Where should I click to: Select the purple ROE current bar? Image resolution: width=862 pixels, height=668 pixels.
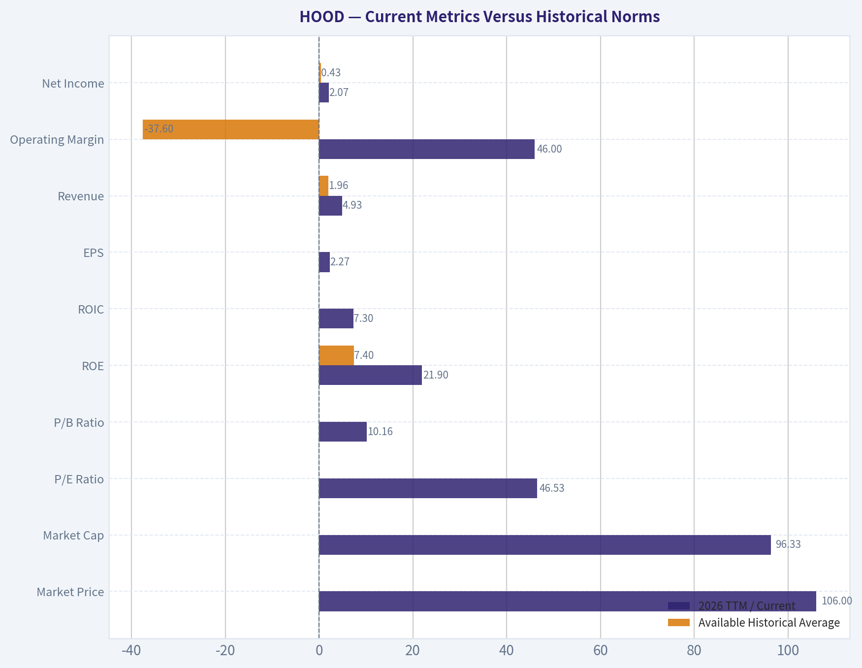coord(370,375)
